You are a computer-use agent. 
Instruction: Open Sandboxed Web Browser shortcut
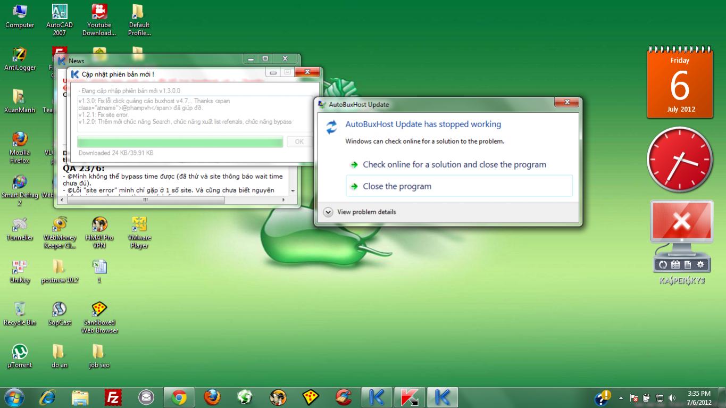coord(99,311)
